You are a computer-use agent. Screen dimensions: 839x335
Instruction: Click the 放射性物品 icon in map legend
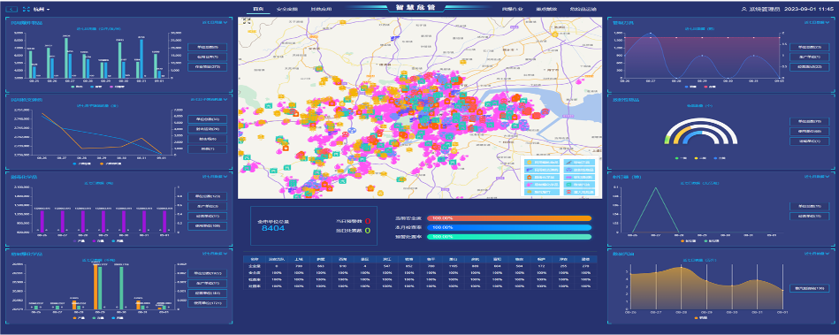568,169
